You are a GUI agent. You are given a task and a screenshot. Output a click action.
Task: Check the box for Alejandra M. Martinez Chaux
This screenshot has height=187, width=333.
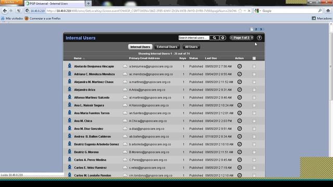[254, 82]
